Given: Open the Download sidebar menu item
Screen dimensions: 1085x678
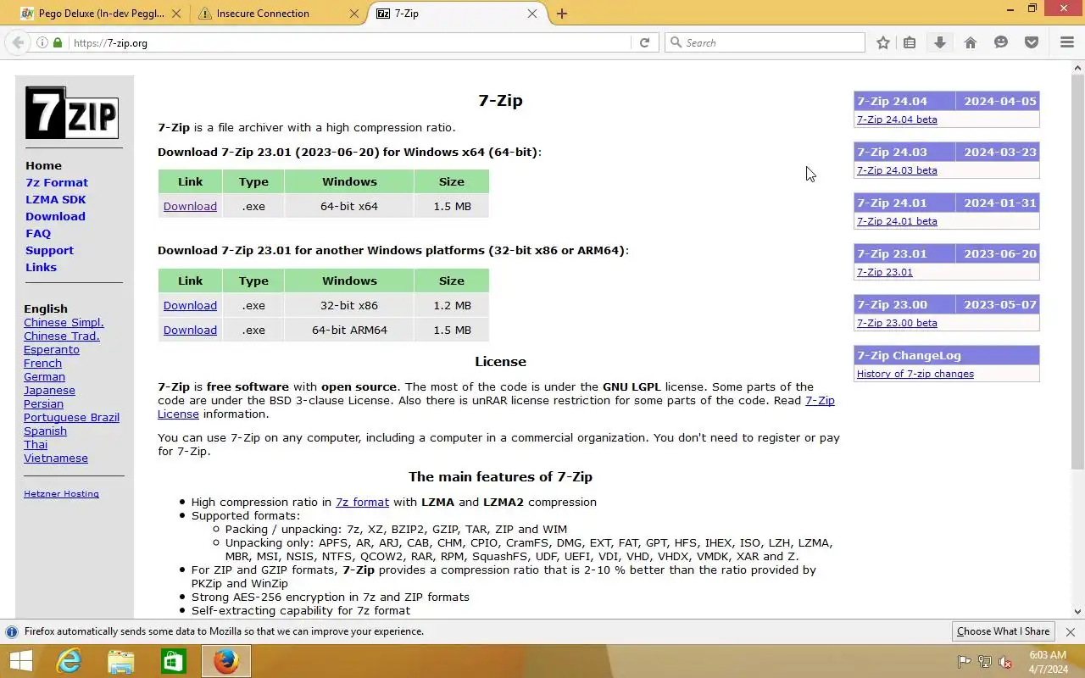Looking at the screenshot, I should pyautogui.click(x=55, y=216).
